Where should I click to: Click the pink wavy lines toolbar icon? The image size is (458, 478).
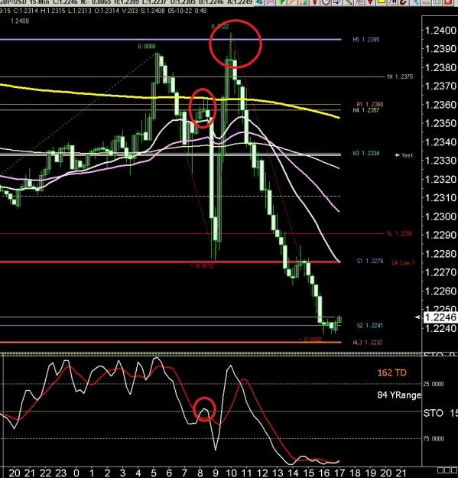coord(270,2)
